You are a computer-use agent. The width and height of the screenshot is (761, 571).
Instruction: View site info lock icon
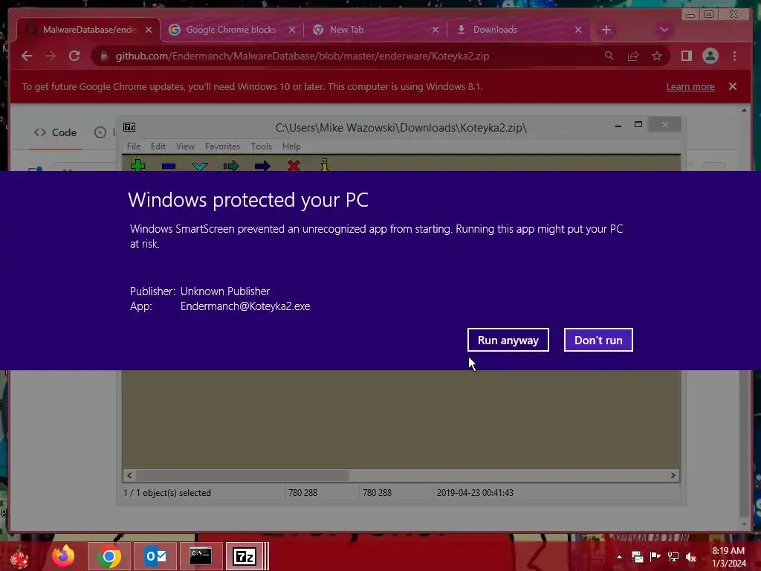pos(104,57)
